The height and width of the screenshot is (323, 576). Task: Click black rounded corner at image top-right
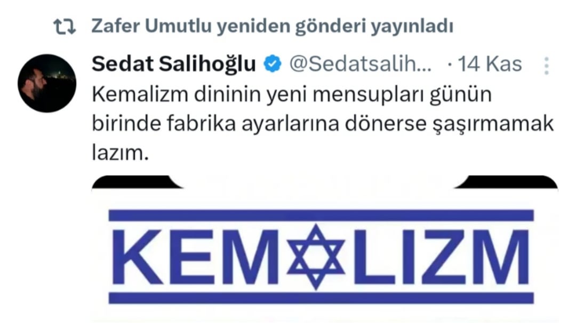(x=507, y=182)
